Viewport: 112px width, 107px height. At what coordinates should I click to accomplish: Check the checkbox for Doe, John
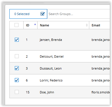click(x=17, y=92)
